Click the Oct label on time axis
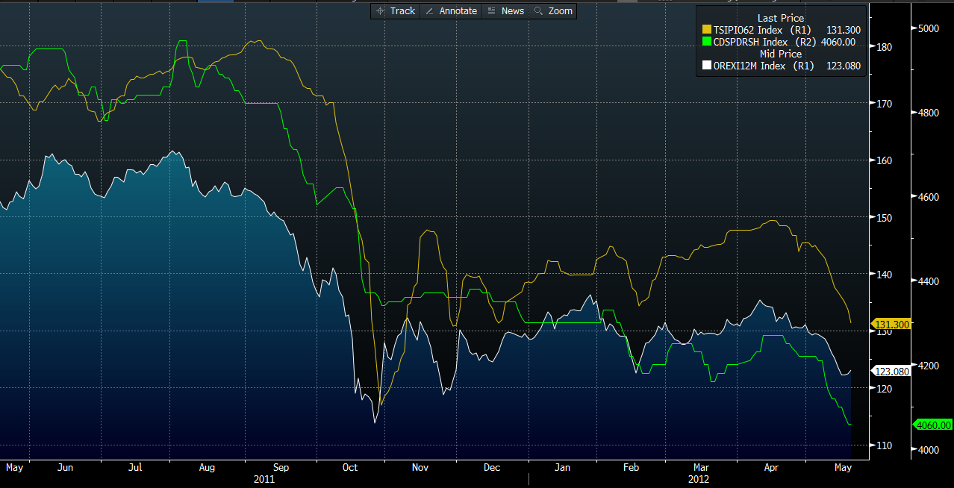 pyautogui.click(x=349, y=468)
